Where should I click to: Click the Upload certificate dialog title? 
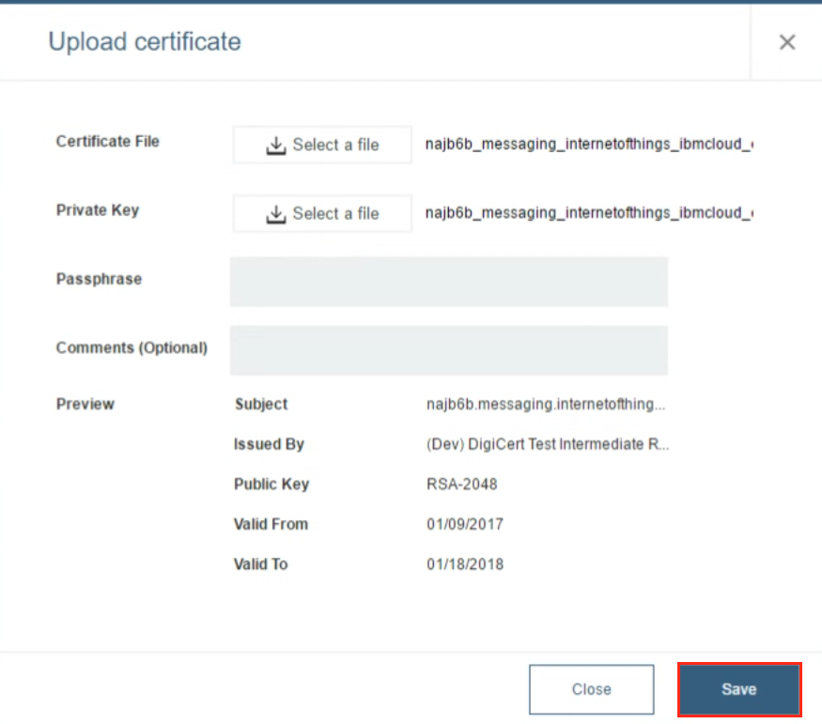point(145,42)
